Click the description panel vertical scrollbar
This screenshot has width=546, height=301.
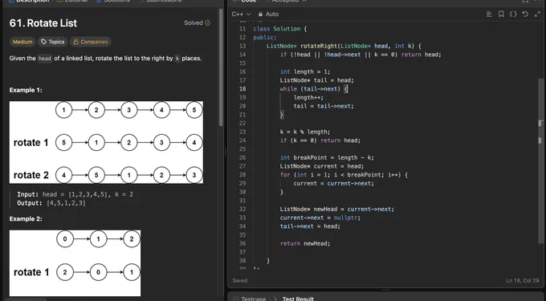coord(221,68)
